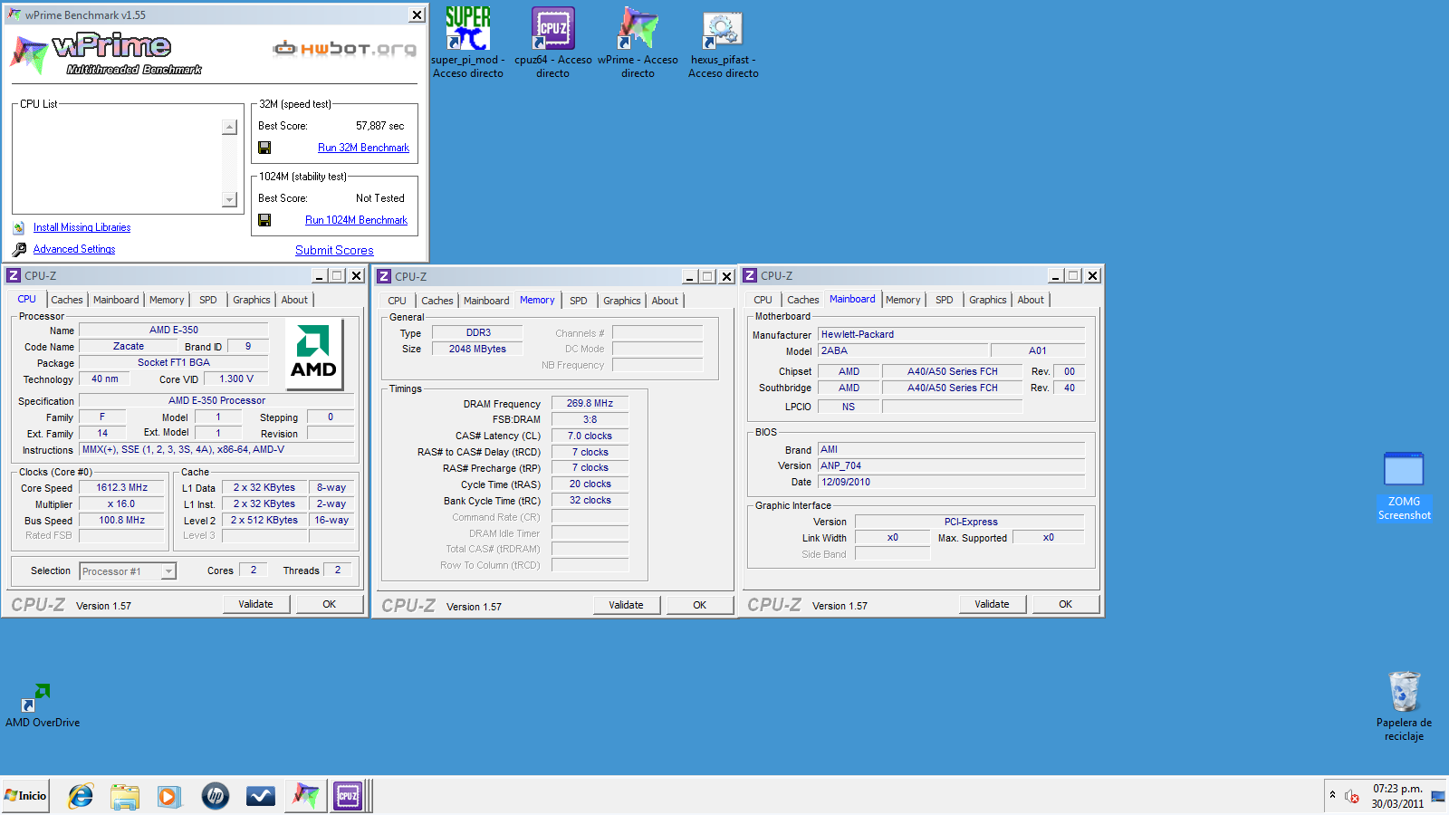
Task: Click OK in right CPU-Z window
Action: coord(1066,604)
